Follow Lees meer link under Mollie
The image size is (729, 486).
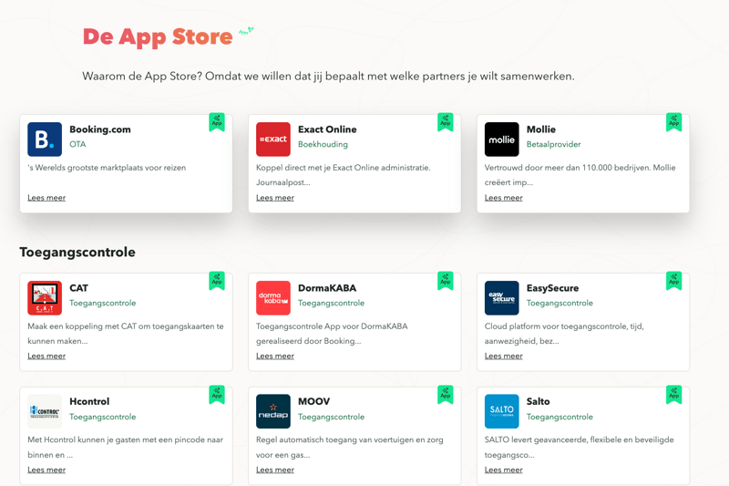coord(504,198)
